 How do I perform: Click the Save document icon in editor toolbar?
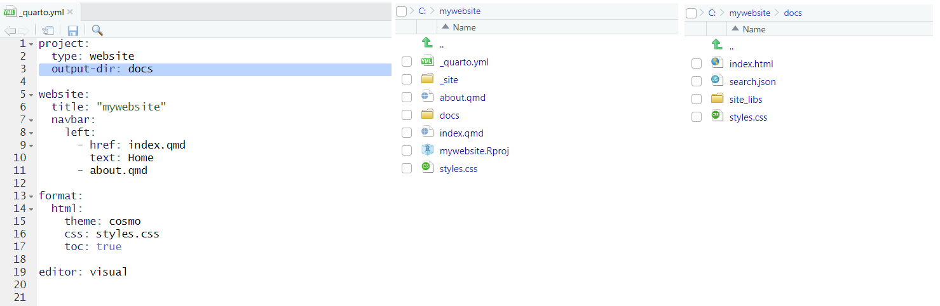click(x=73, y=30)
